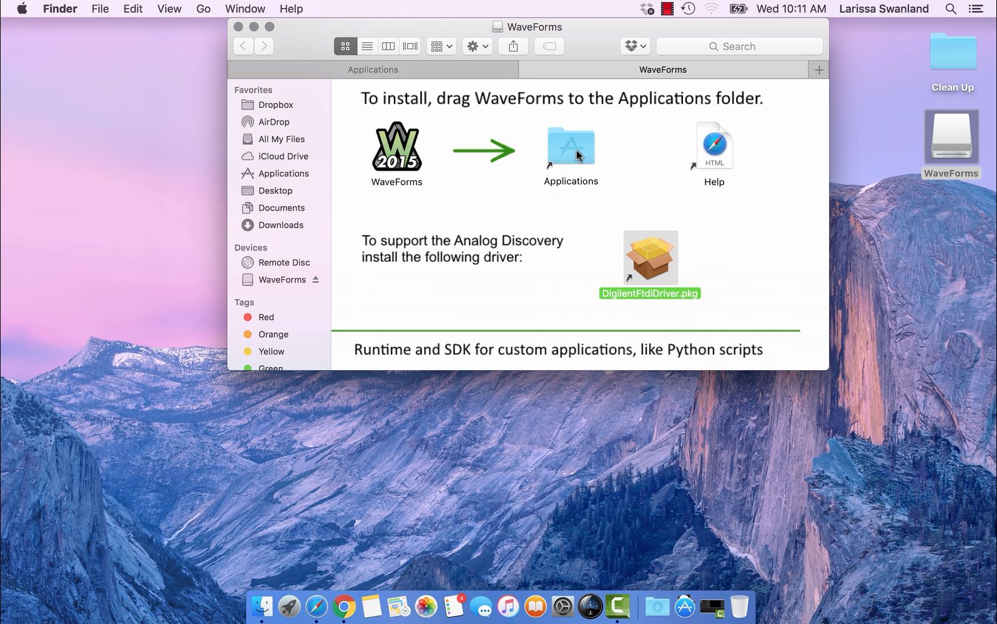
Task: Click the Larissa Swanland user menu
Action: tap(884, 9)
